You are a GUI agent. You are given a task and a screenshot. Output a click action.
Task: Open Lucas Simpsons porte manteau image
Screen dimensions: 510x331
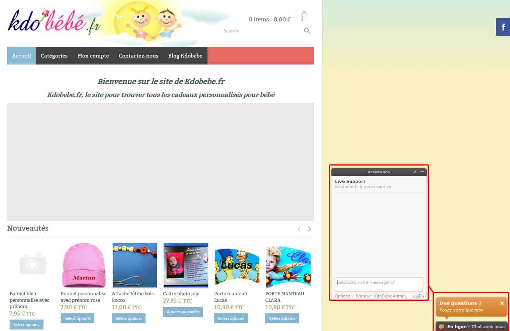point(237,265)
